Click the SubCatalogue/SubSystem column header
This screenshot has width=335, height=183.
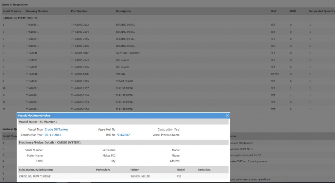pyautogui.click(x=36, y=170)
